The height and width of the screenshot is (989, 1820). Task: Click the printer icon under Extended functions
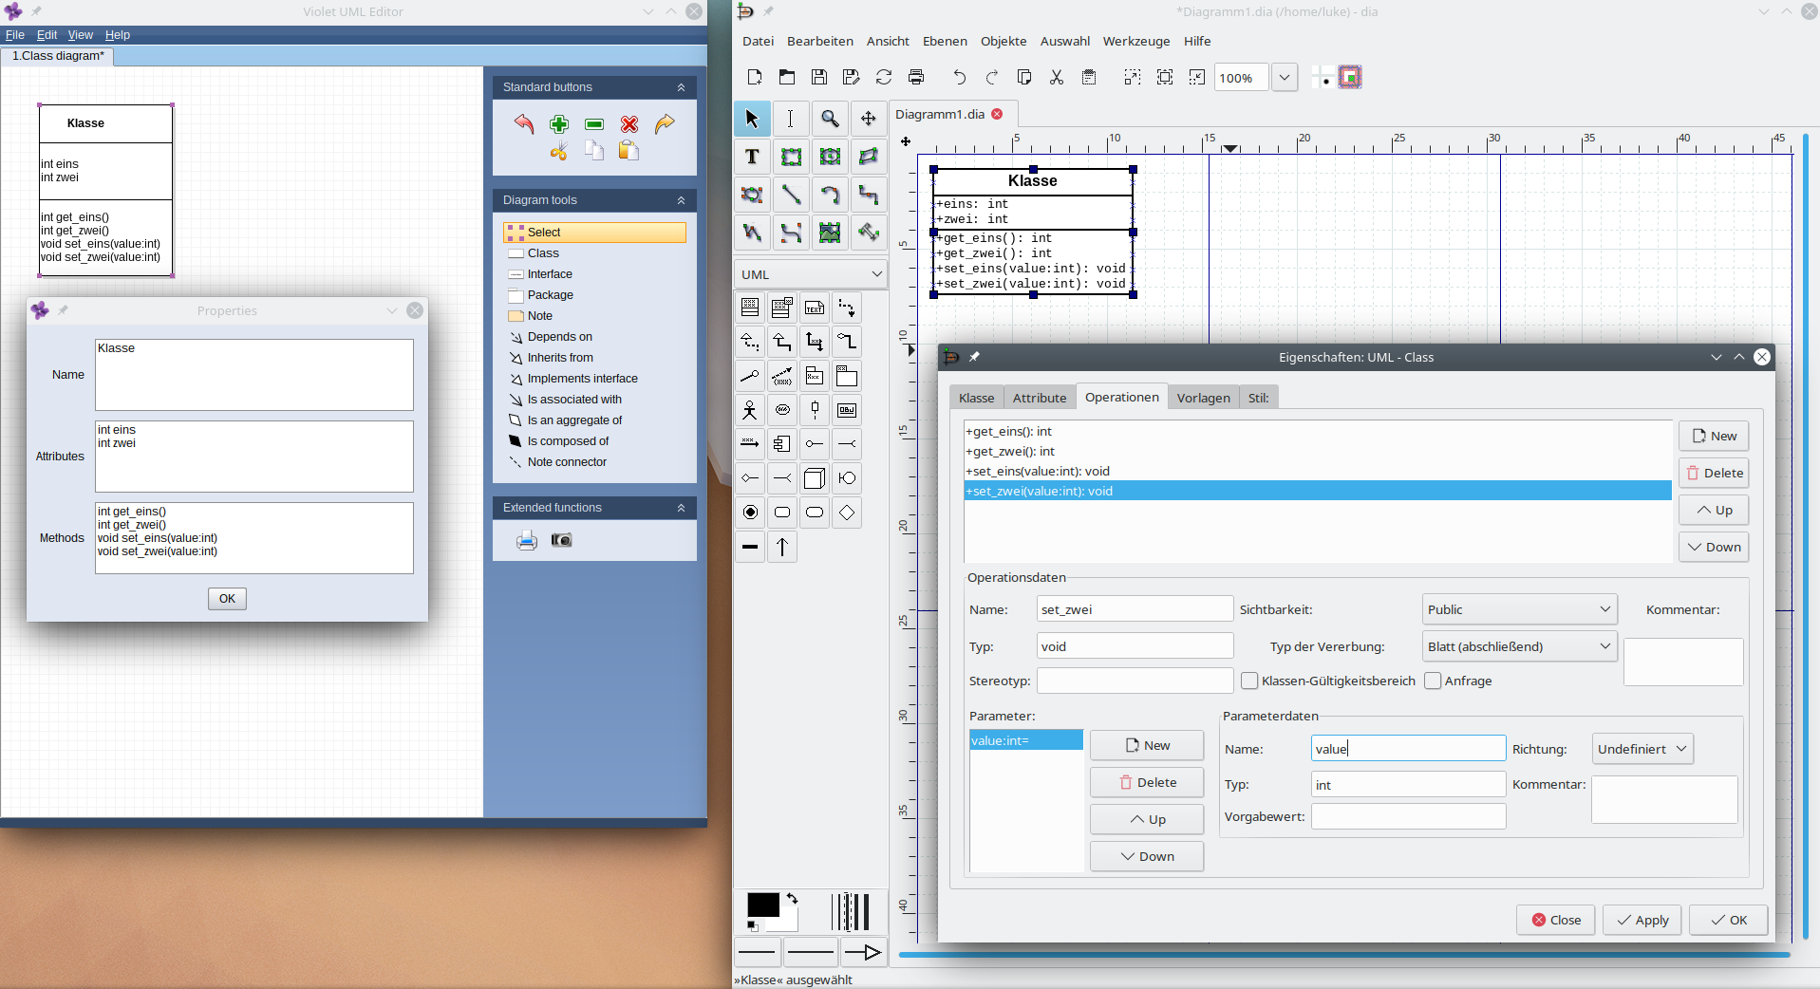[x=527, y=540]
